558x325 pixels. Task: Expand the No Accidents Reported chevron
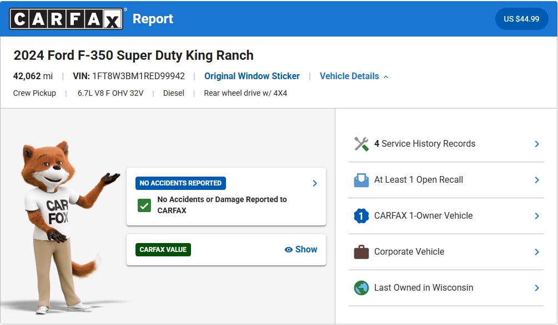point(315,183)
